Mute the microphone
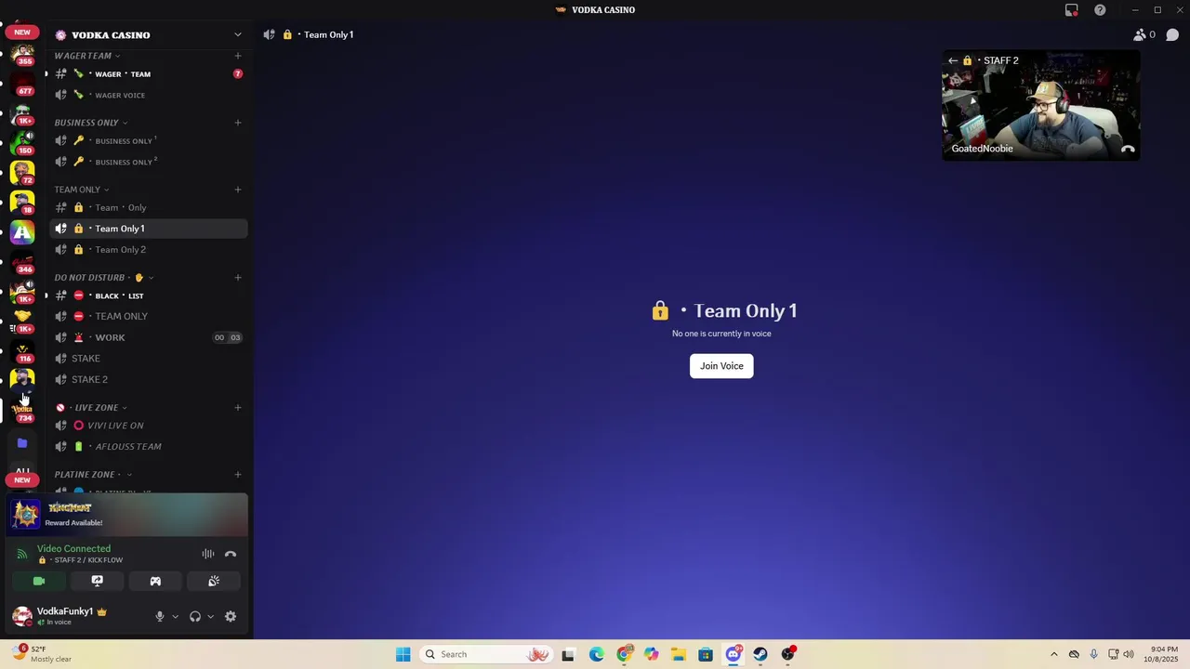This screenshot has width=1190, height=669. point(160,616)
